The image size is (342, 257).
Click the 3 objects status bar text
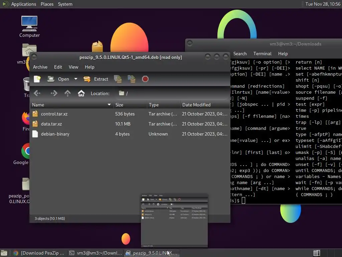point(50,219)
